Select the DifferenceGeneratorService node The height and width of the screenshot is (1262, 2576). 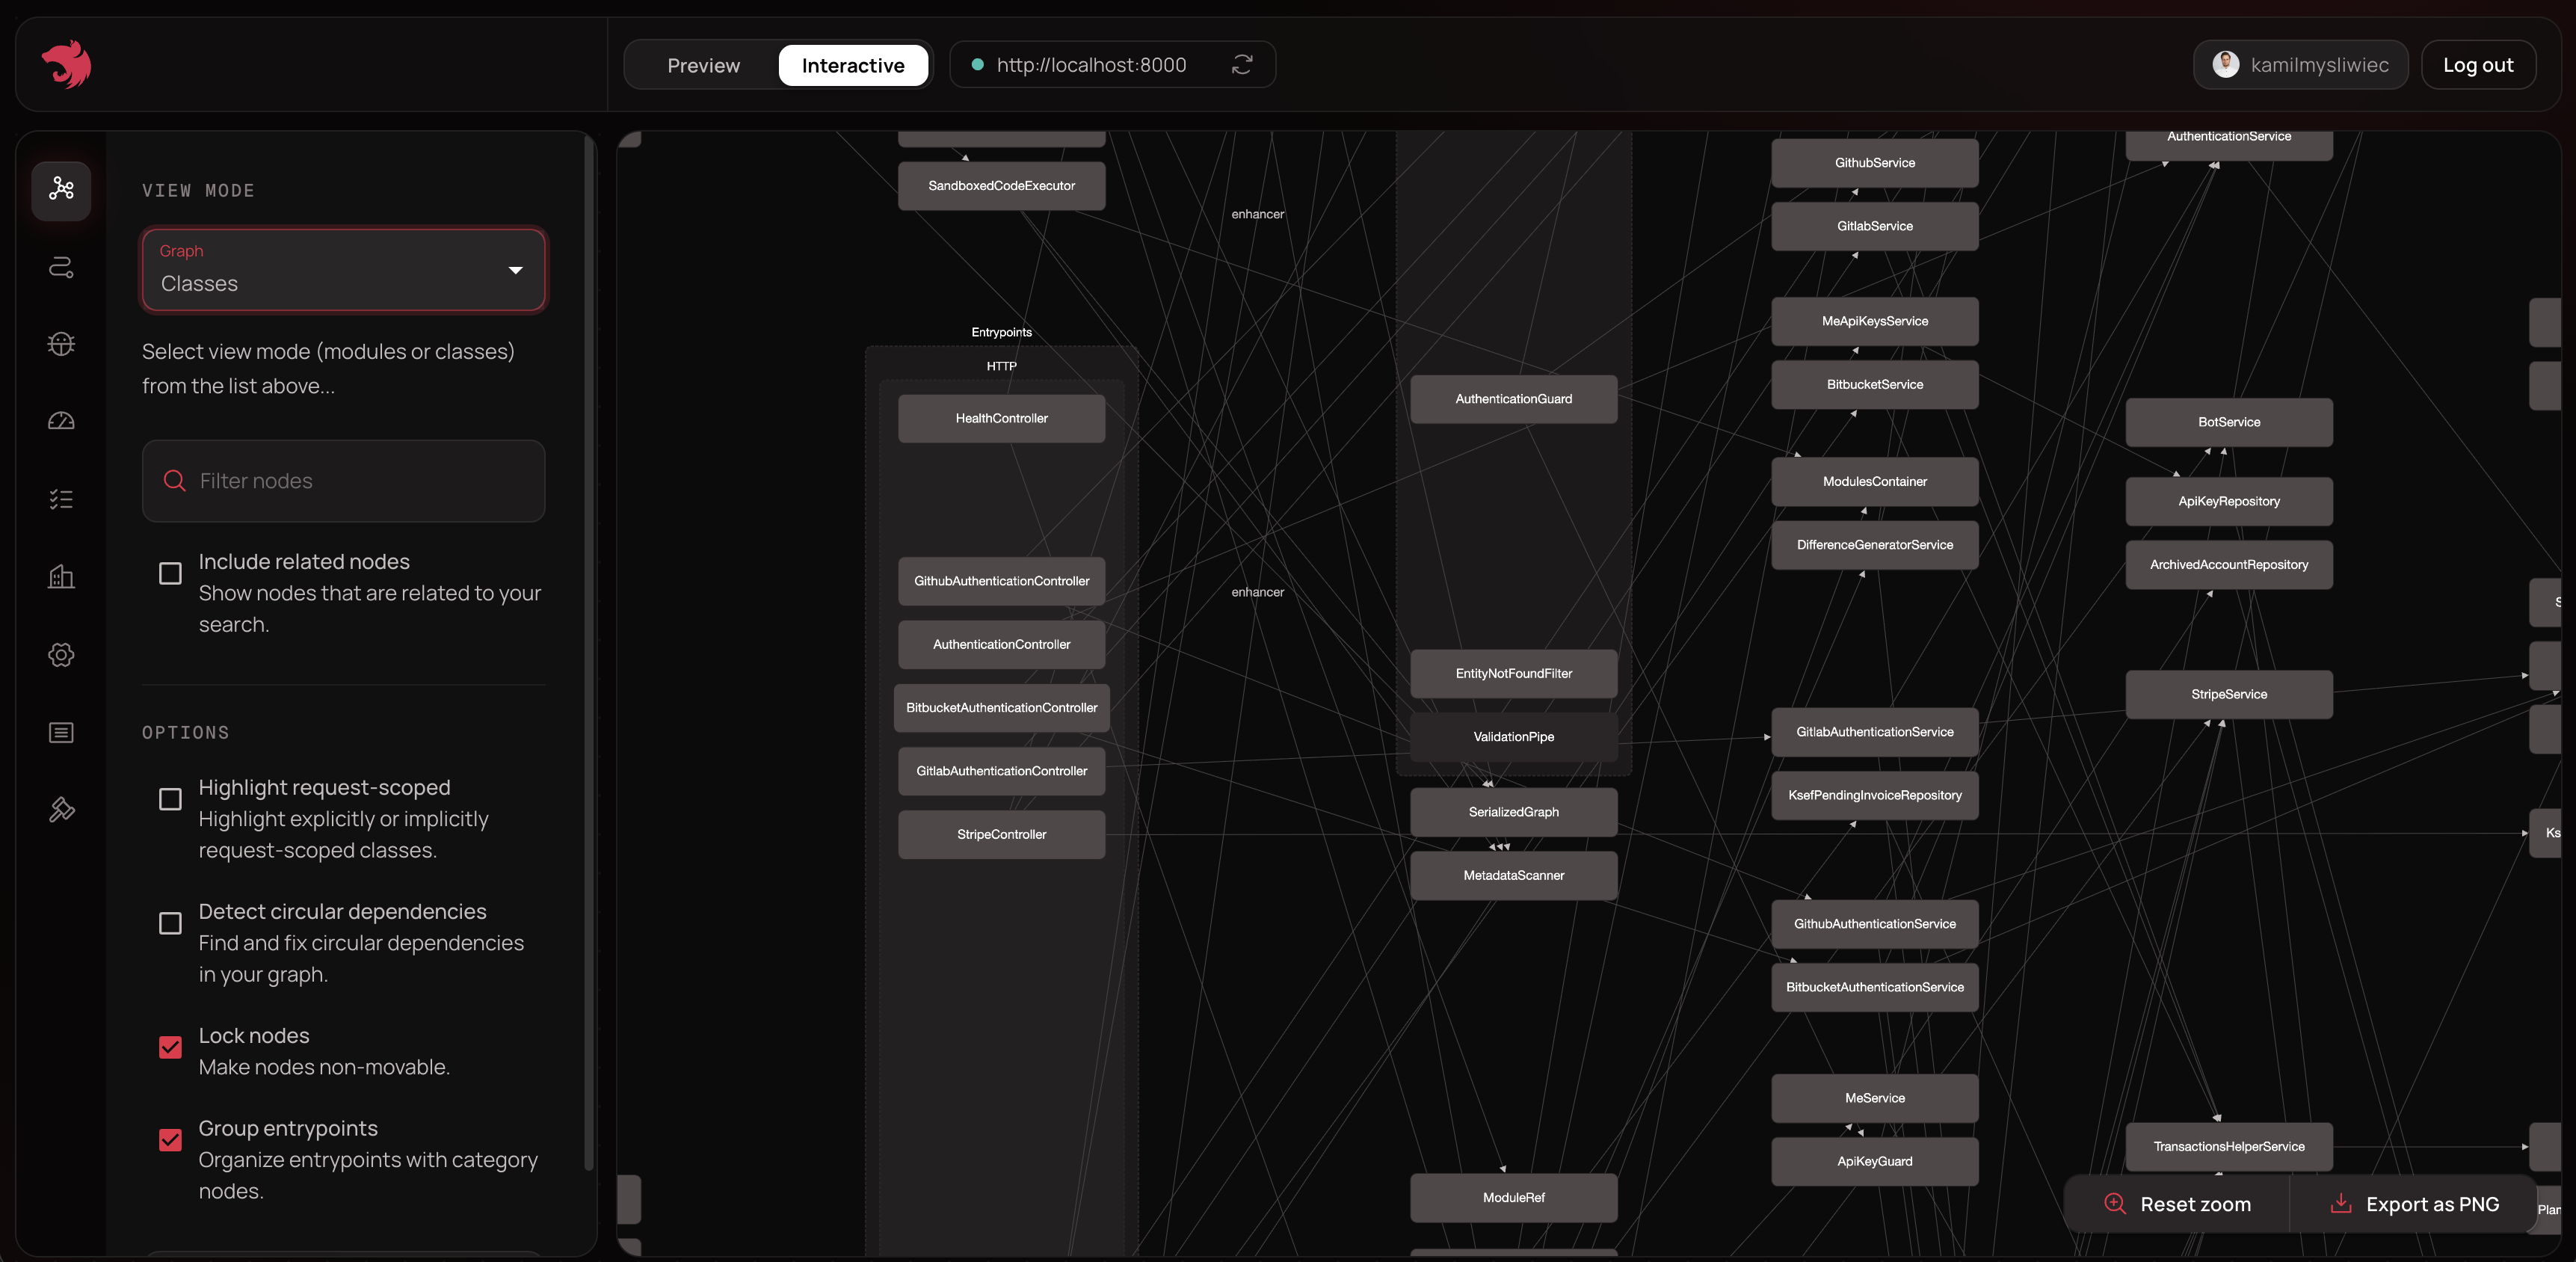coord(1875,545)
